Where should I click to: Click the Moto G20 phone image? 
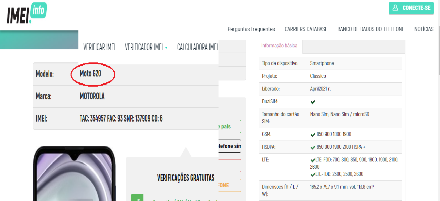click(x=74, y=174)
